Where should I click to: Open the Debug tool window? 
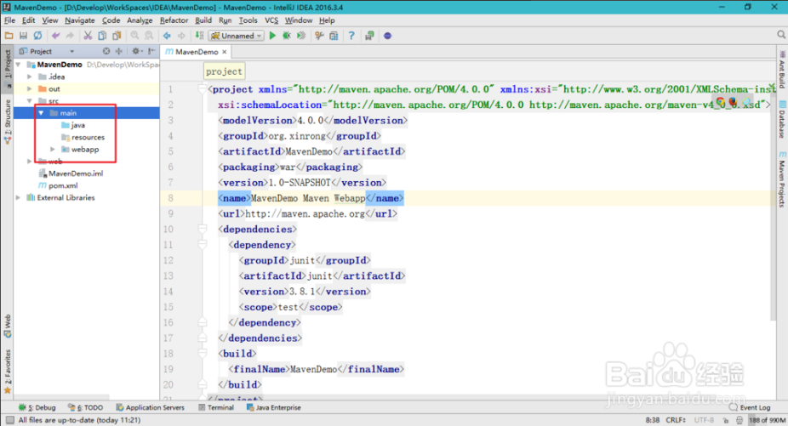37,407
